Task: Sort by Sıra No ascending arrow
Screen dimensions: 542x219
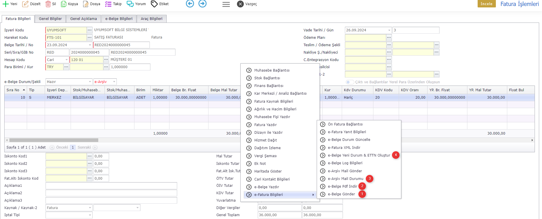Action: (x=24, y=90)
